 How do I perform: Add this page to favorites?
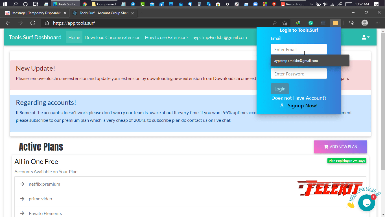point(285,23)
